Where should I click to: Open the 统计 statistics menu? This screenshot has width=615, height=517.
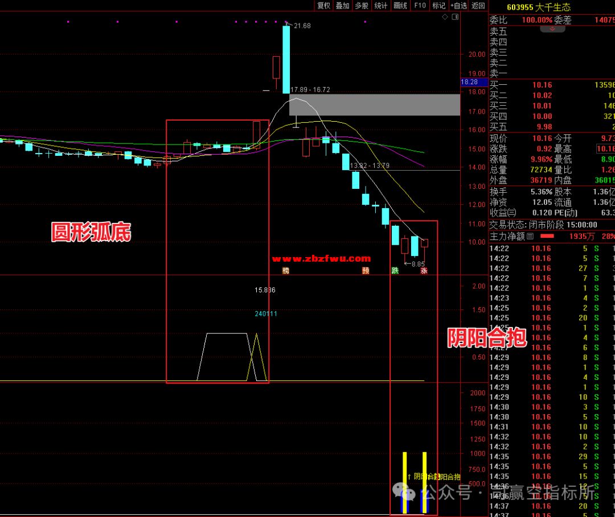381,6
